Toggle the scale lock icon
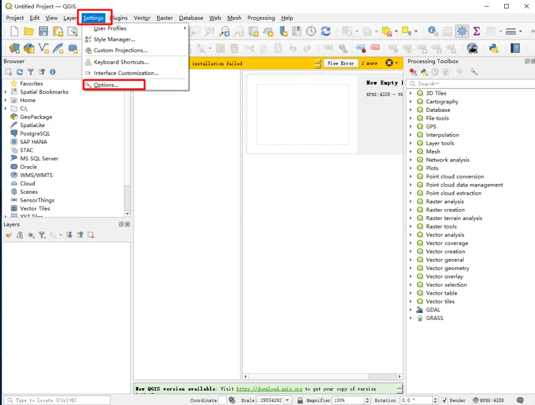Image resolution: width=535 pixels, height=405 pixels. coord(300,400)
